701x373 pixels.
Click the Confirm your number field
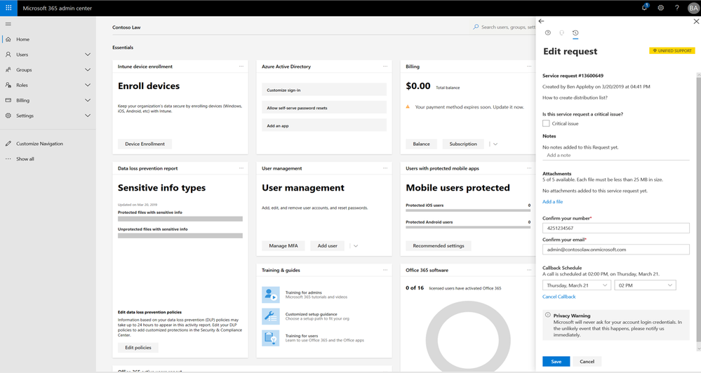tap(616, 228)
